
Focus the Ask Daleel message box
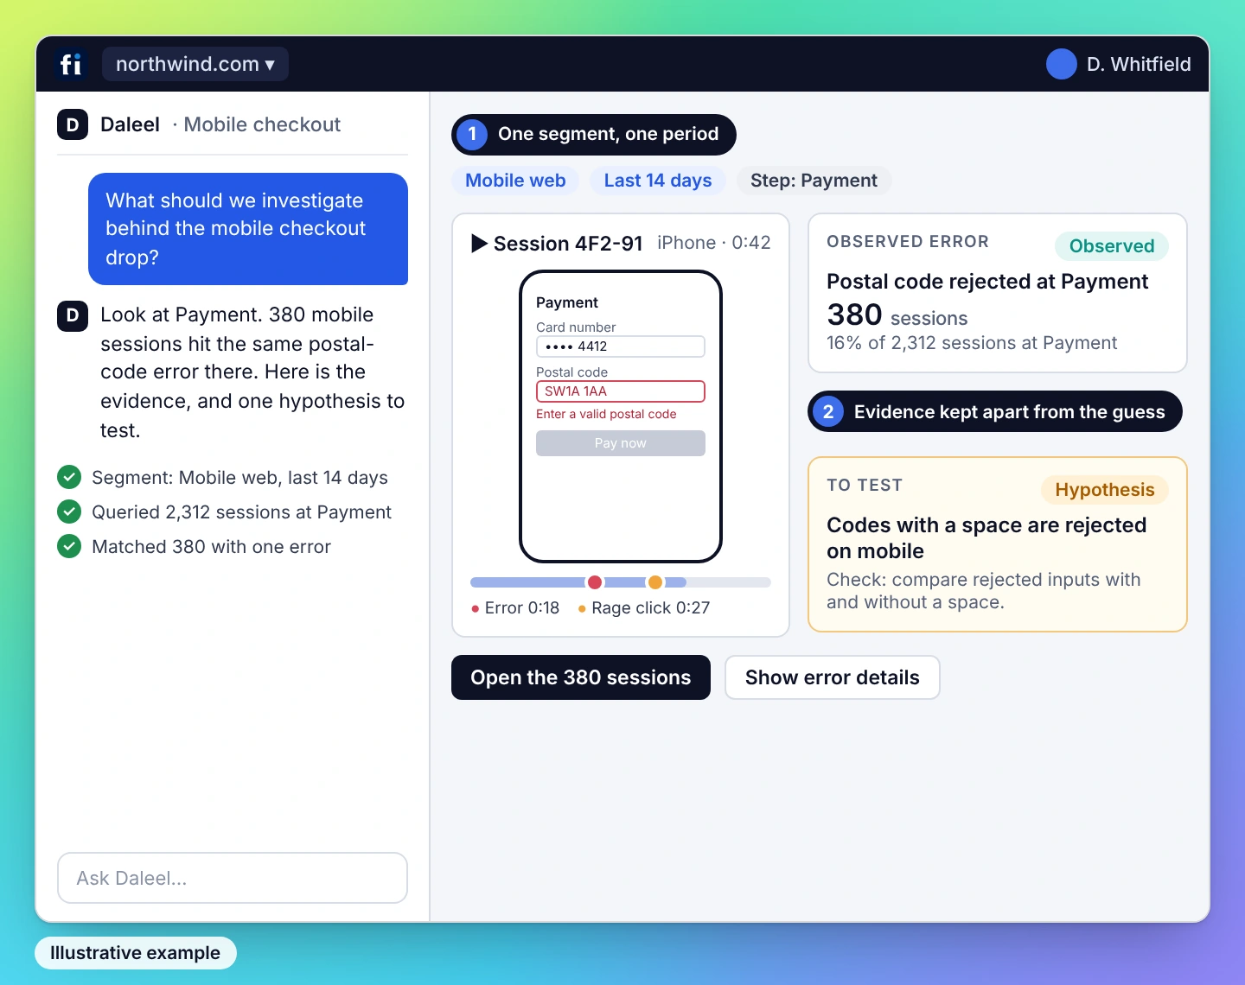point(233,878)
